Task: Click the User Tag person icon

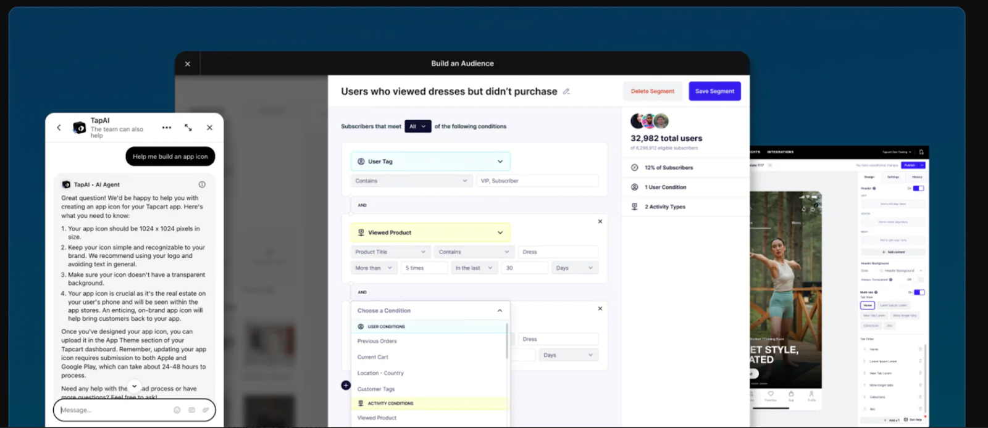Action: 361,162
